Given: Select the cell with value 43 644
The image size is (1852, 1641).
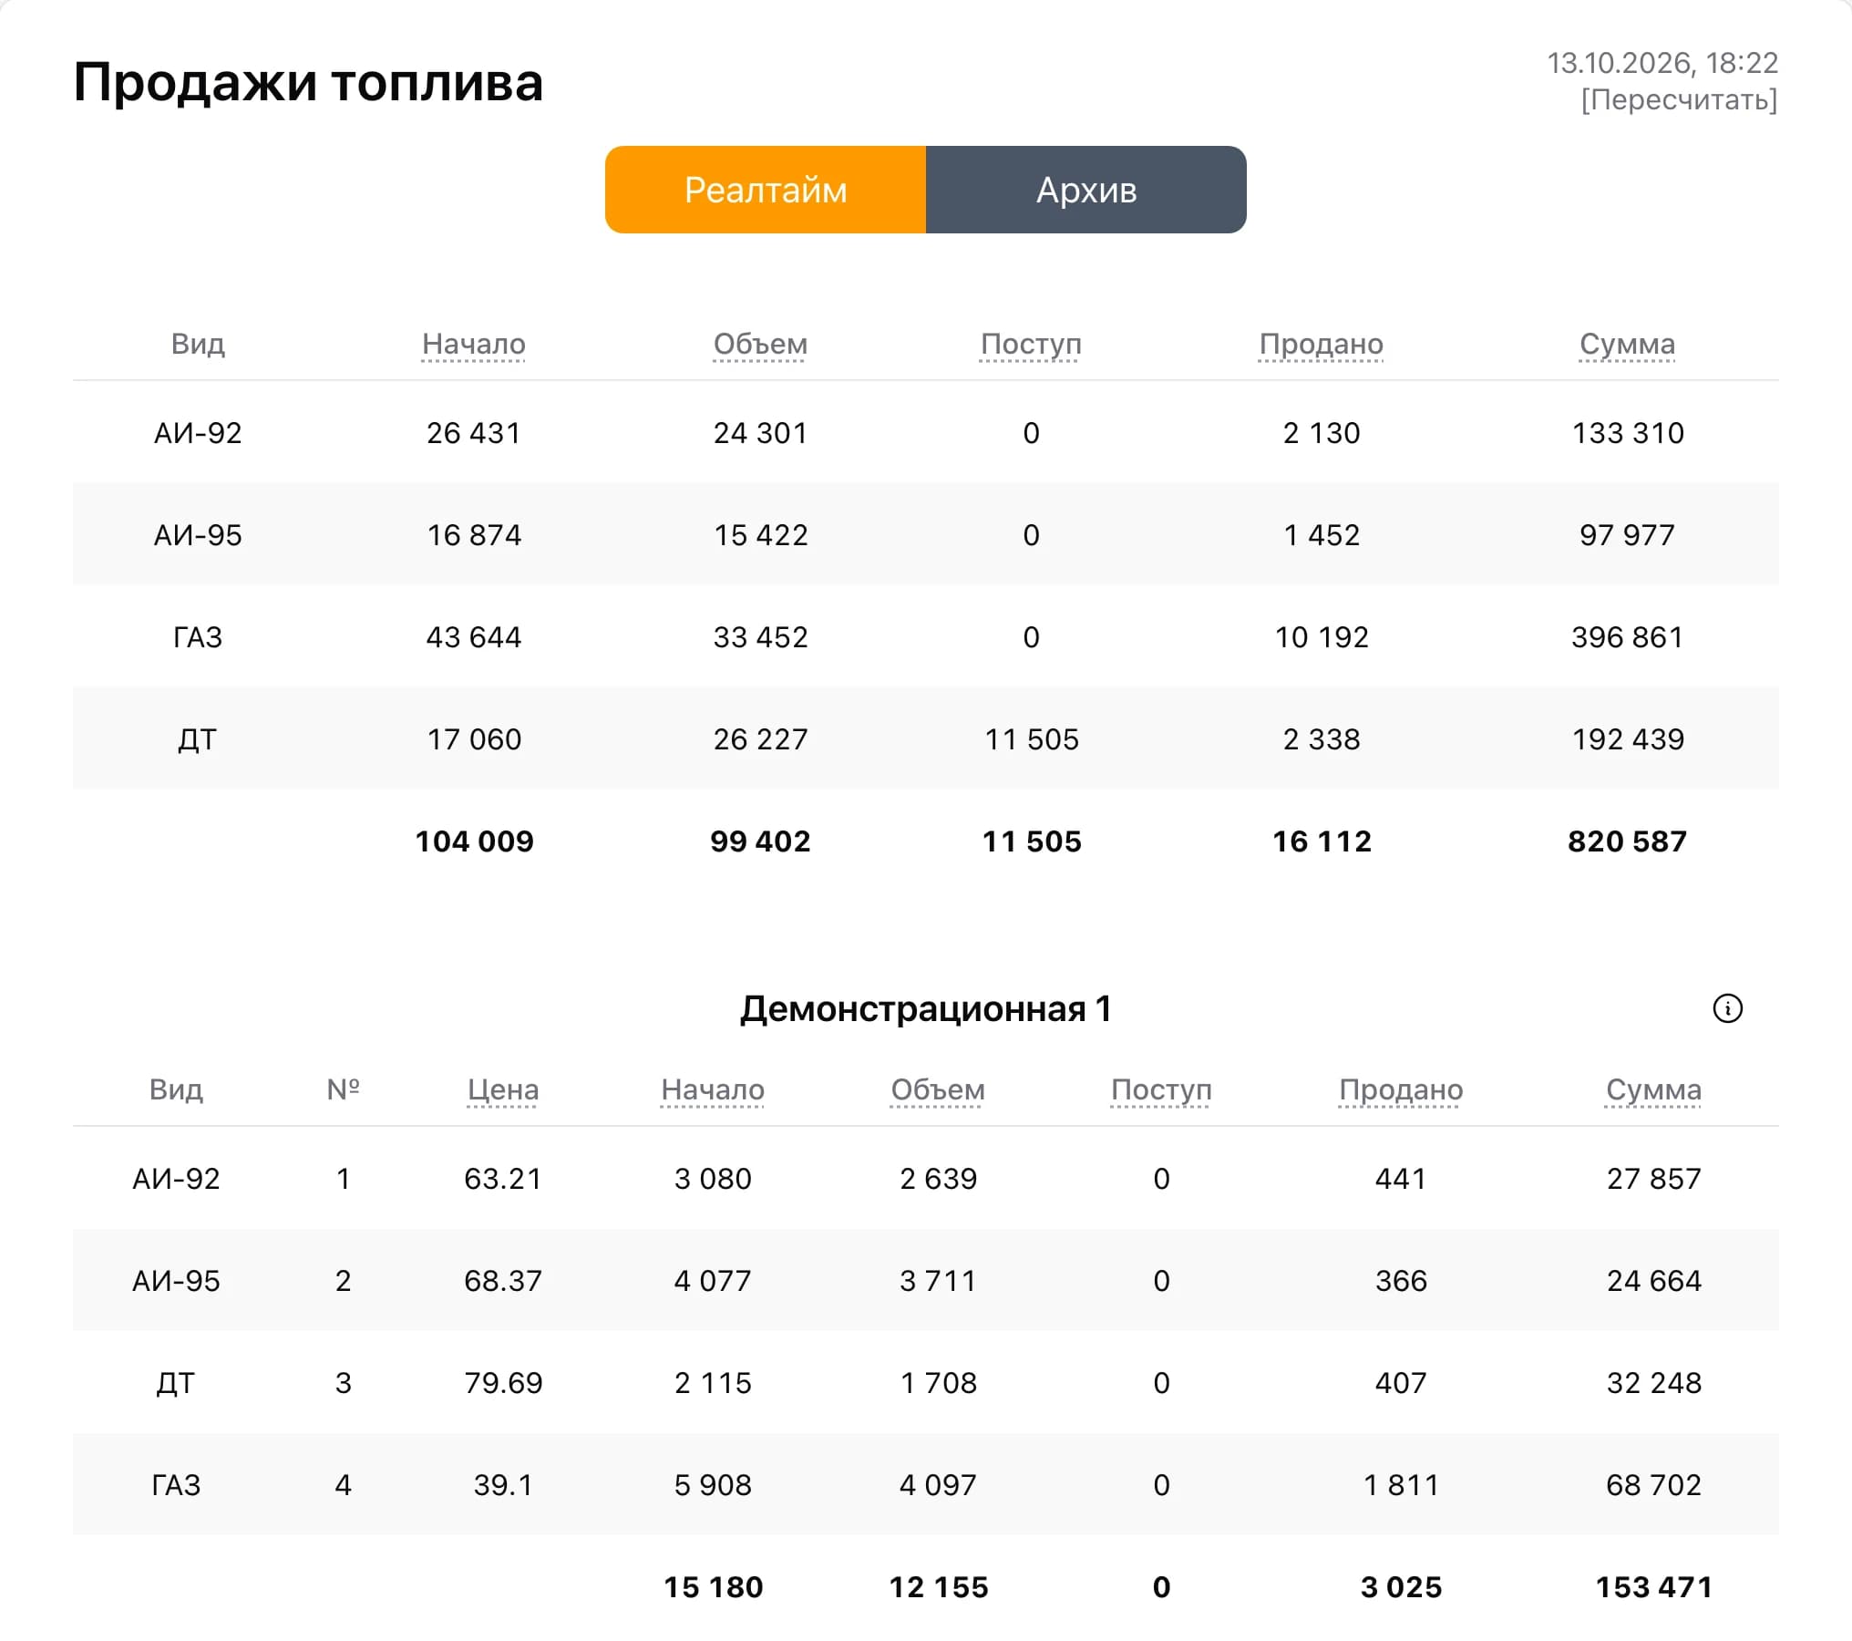Looking at the screenshot, I should click(474, 637).
